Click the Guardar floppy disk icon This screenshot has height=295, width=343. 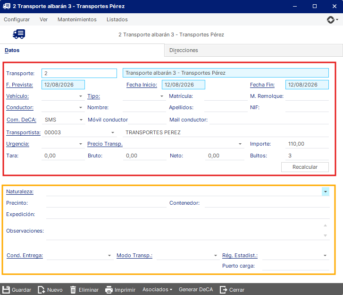click(6, 290)
